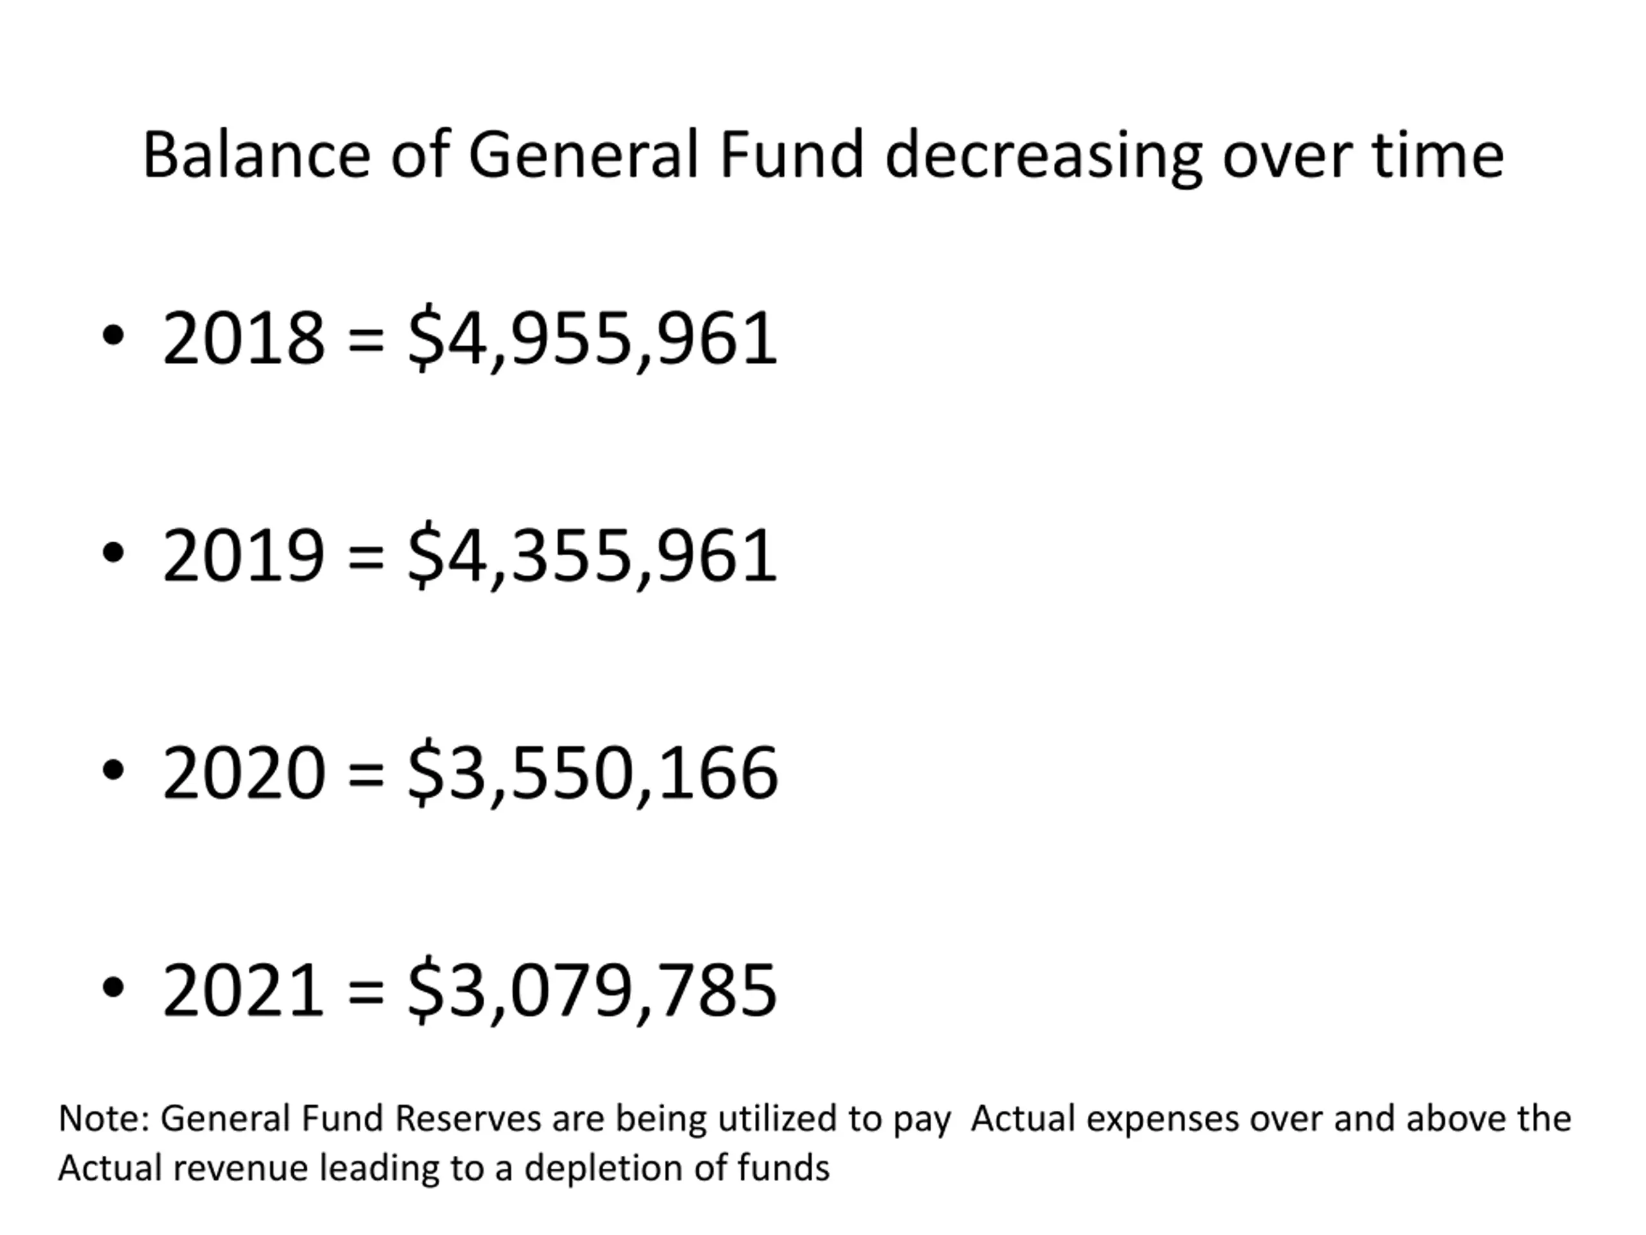This screenshot has height=1235, width=1646.
Task: Click the word "Note:" in the footnote
Action: tap(104, 1119)
